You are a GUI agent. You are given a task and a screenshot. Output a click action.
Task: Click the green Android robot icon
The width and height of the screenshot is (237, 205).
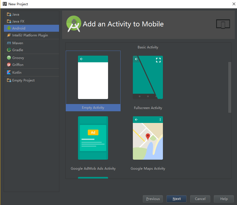[9, 28]
